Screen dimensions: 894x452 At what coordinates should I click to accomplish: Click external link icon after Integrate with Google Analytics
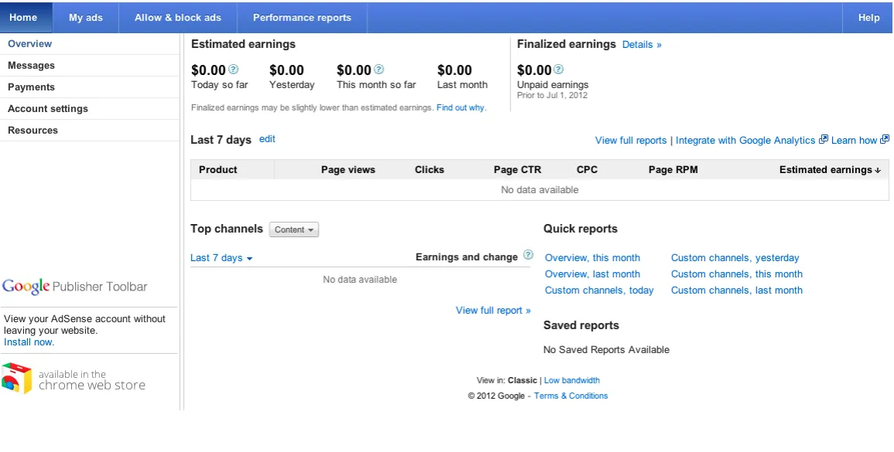coord(824,140)
